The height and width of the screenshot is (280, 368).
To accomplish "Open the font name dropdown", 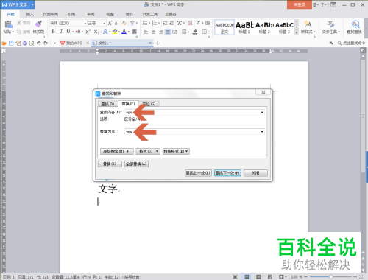I will tap(85, 23).
